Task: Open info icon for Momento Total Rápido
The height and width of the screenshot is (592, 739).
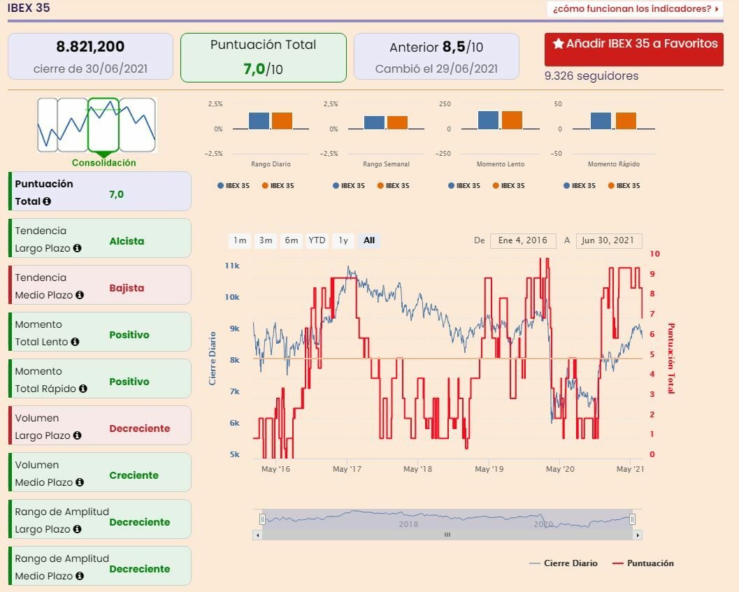Action: click(x=83, y=389)
